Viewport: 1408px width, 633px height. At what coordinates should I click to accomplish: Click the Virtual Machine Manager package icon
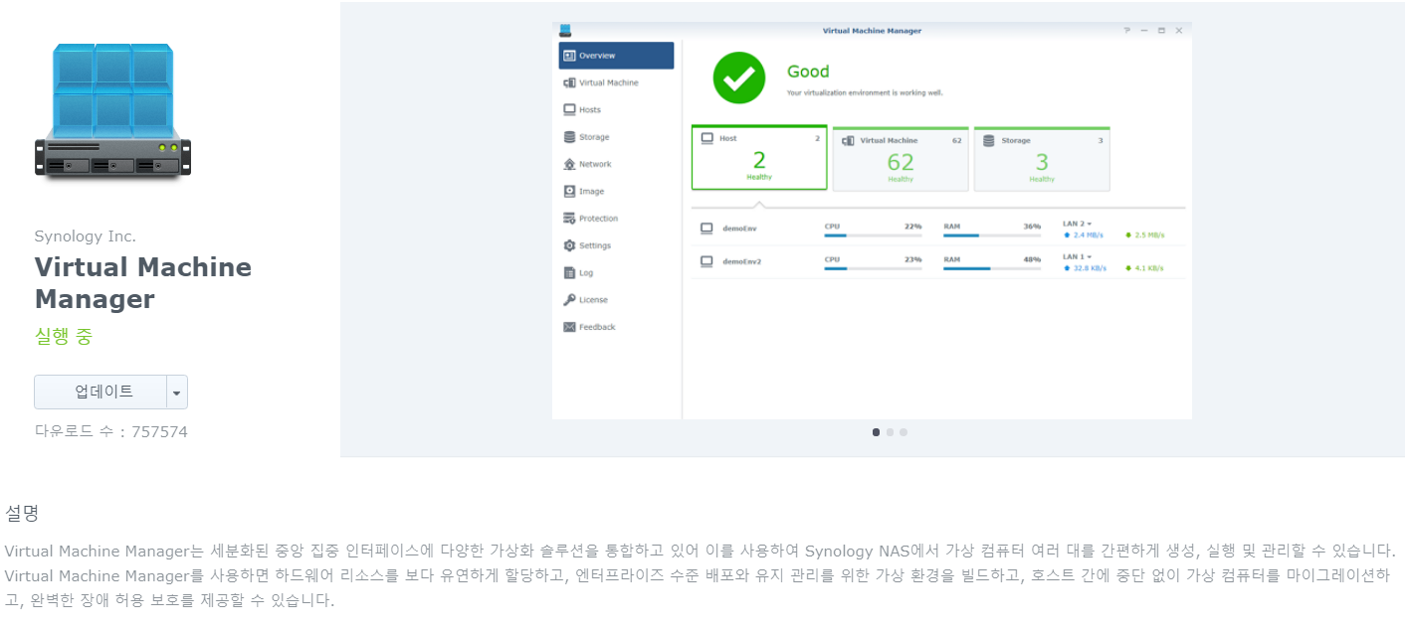pyautogui.click(x=112, y=111)
